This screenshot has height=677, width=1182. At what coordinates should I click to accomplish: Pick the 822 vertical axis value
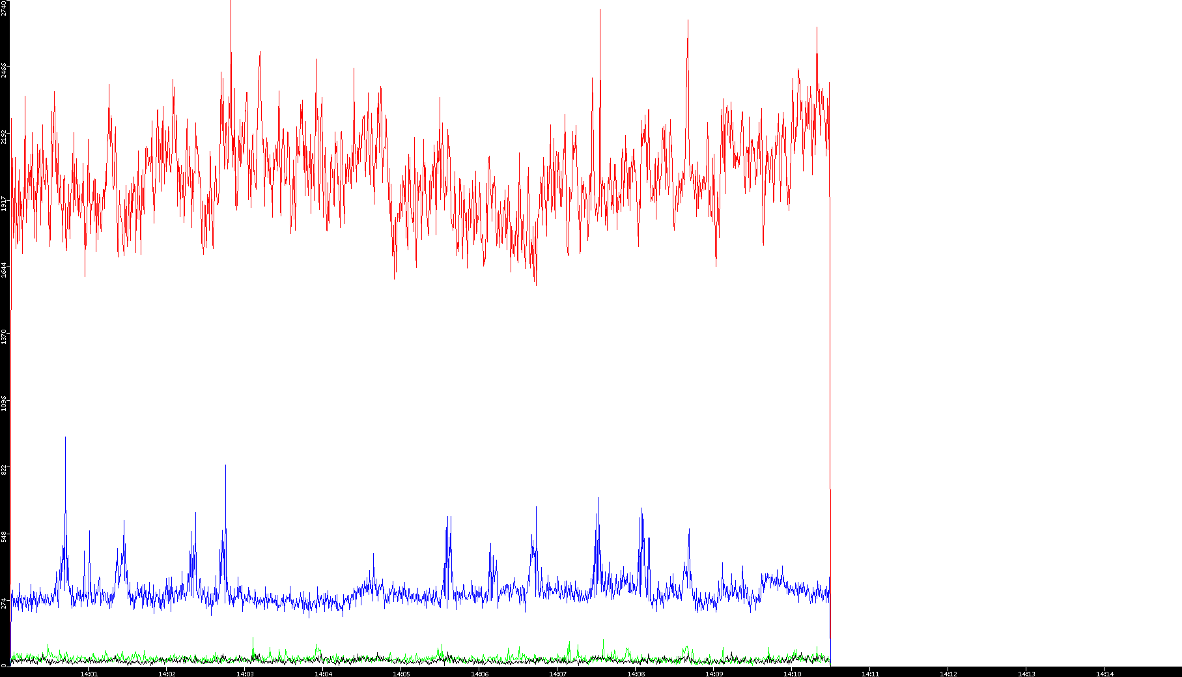4,469
